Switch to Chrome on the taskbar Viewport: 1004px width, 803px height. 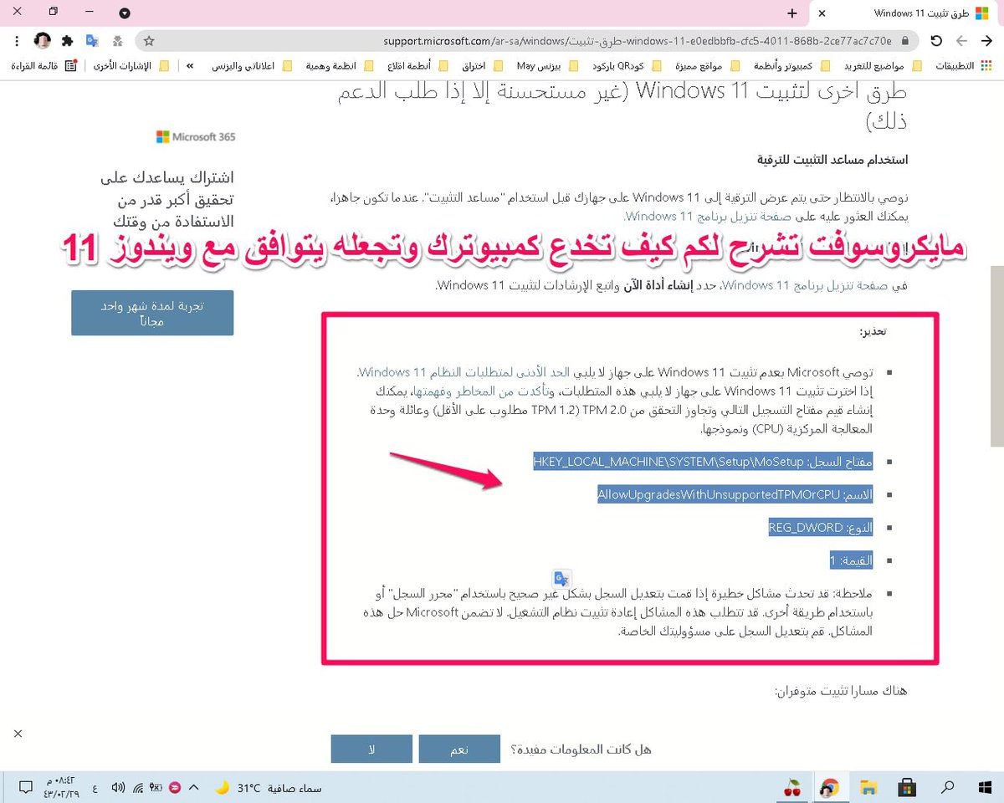[829, 787]
